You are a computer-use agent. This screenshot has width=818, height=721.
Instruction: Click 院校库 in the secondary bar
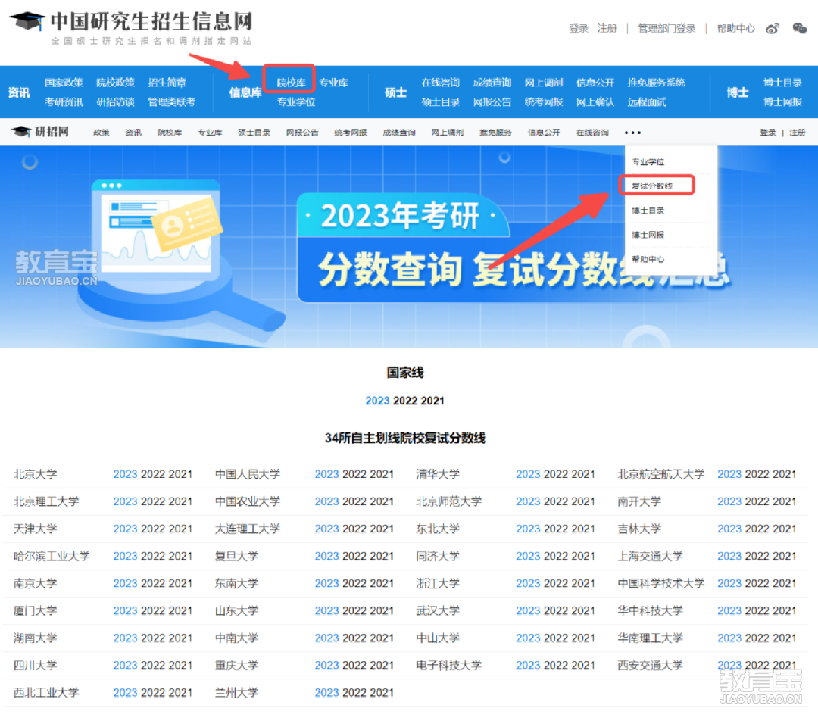[x=170, y=133]
